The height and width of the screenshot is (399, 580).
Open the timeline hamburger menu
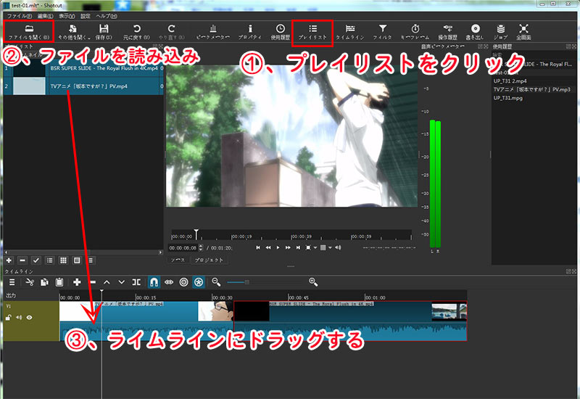coord(12,282)
